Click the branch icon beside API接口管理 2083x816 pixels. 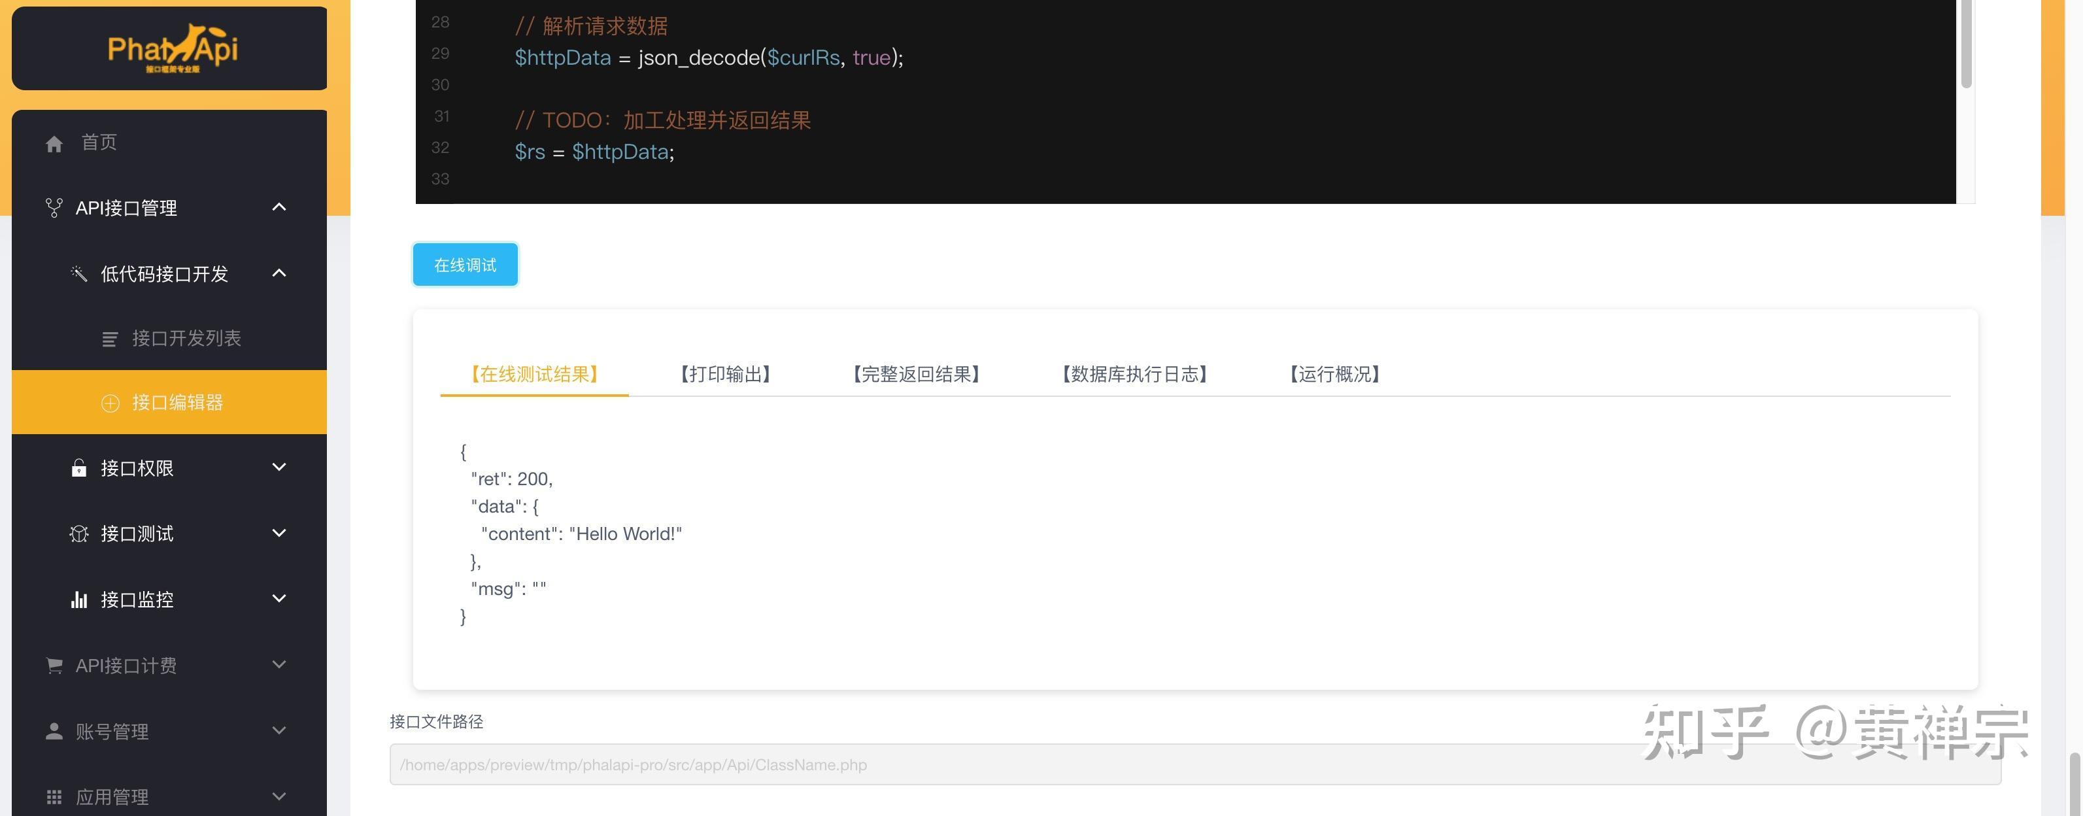[x=54, y=207]
